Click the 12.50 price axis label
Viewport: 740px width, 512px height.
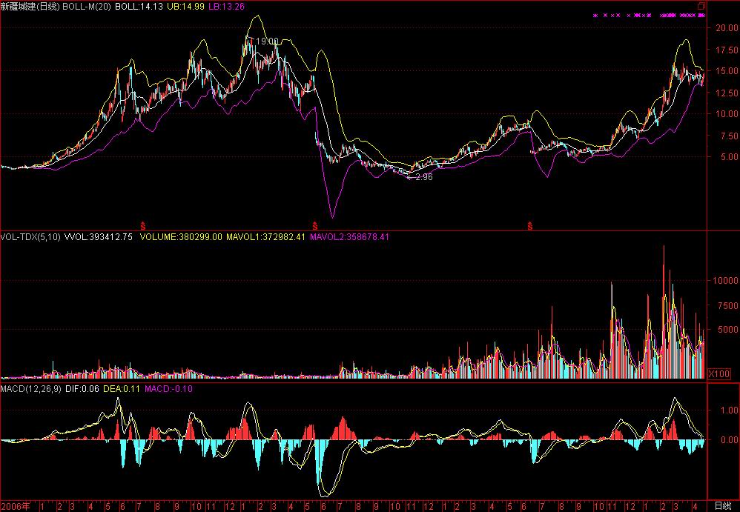(727, 93)
